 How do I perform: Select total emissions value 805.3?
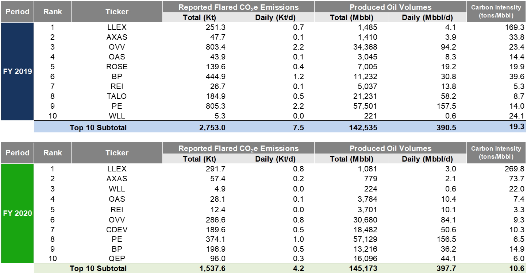point(216,106)
